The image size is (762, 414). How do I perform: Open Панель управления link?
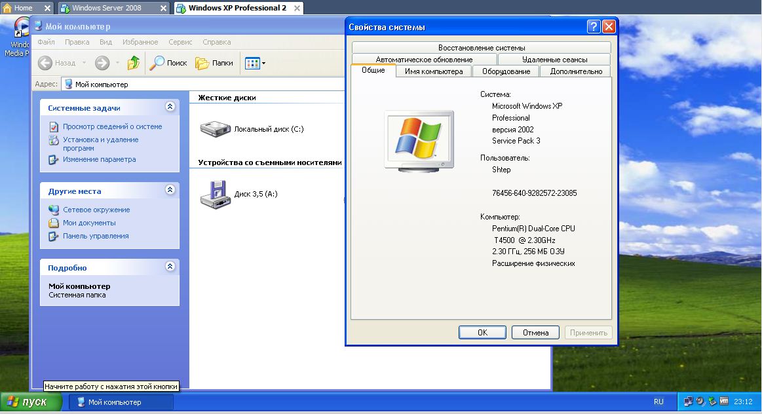coord(96,236)
